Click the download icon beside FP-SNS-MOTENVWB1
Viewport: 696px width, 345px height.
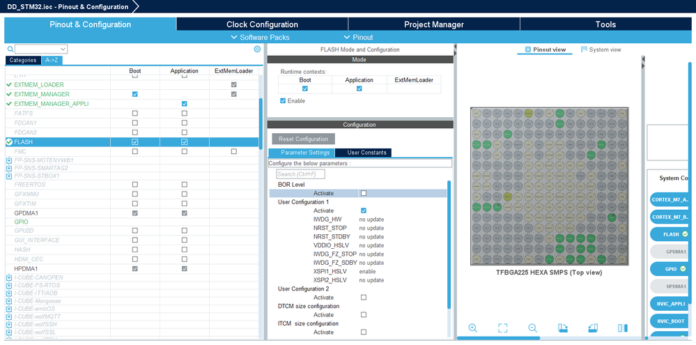(9, 160)
